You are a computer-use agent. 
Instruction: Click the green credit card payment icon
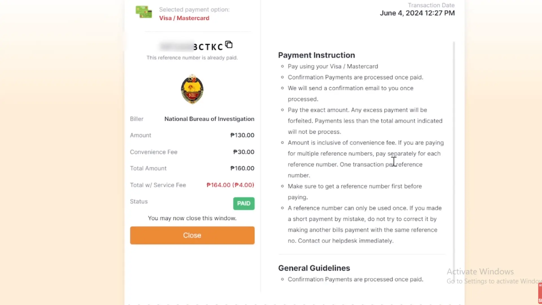(x=144, y=12)
